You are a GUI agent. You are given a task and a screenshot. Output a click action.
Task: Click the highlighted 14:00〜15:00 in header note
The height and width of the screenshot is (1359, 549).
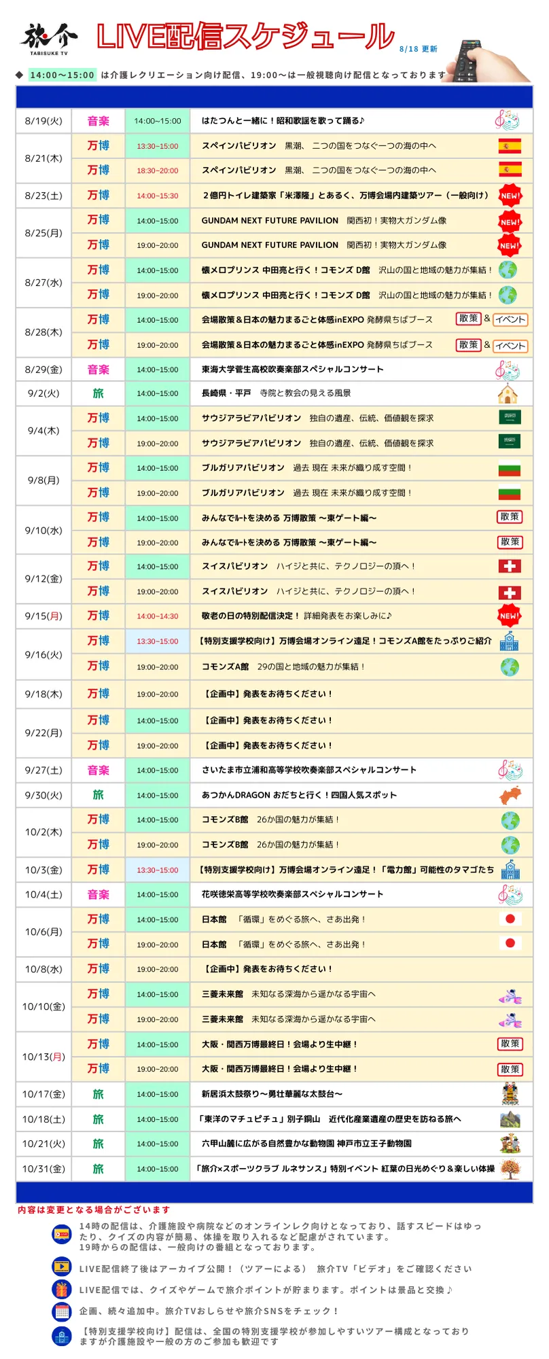62,75
